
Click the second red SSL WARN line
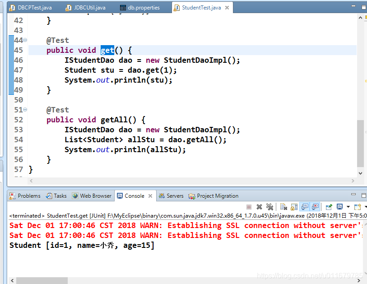[x=186, y=235]
